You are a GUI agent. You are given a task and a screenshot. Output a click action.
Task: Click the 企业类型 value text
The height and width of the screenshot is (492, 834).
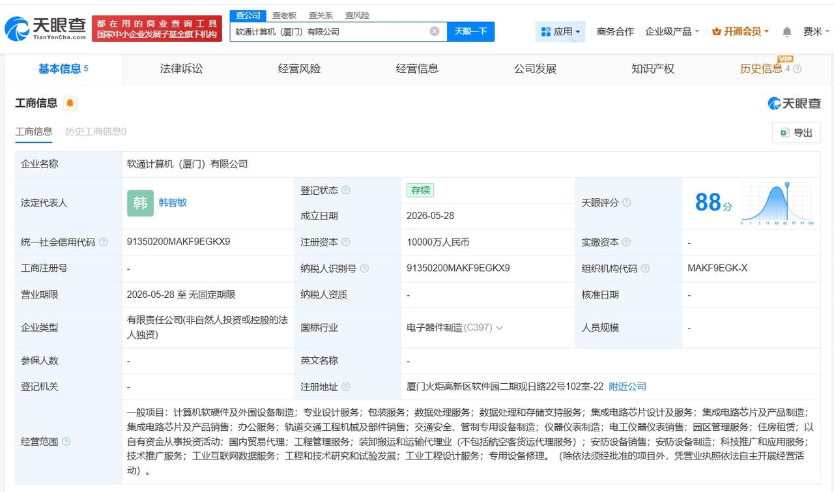pyautogui.click(x=207, y=327)
